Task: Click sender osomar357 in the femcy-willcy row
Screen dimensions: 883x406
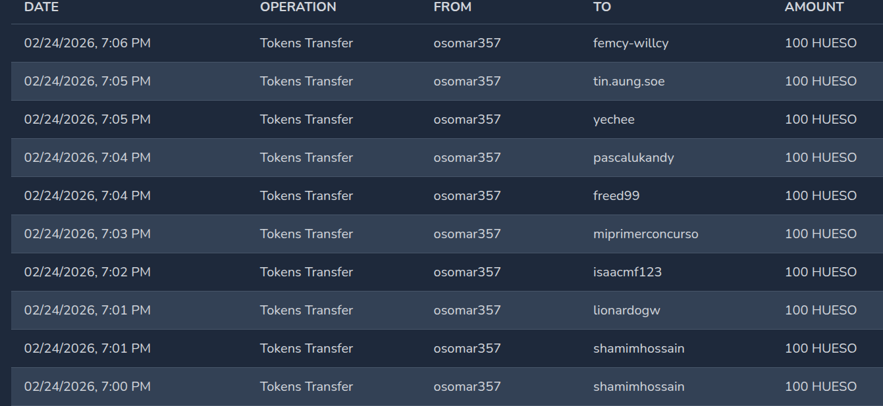Action: [x=467, y=43]
